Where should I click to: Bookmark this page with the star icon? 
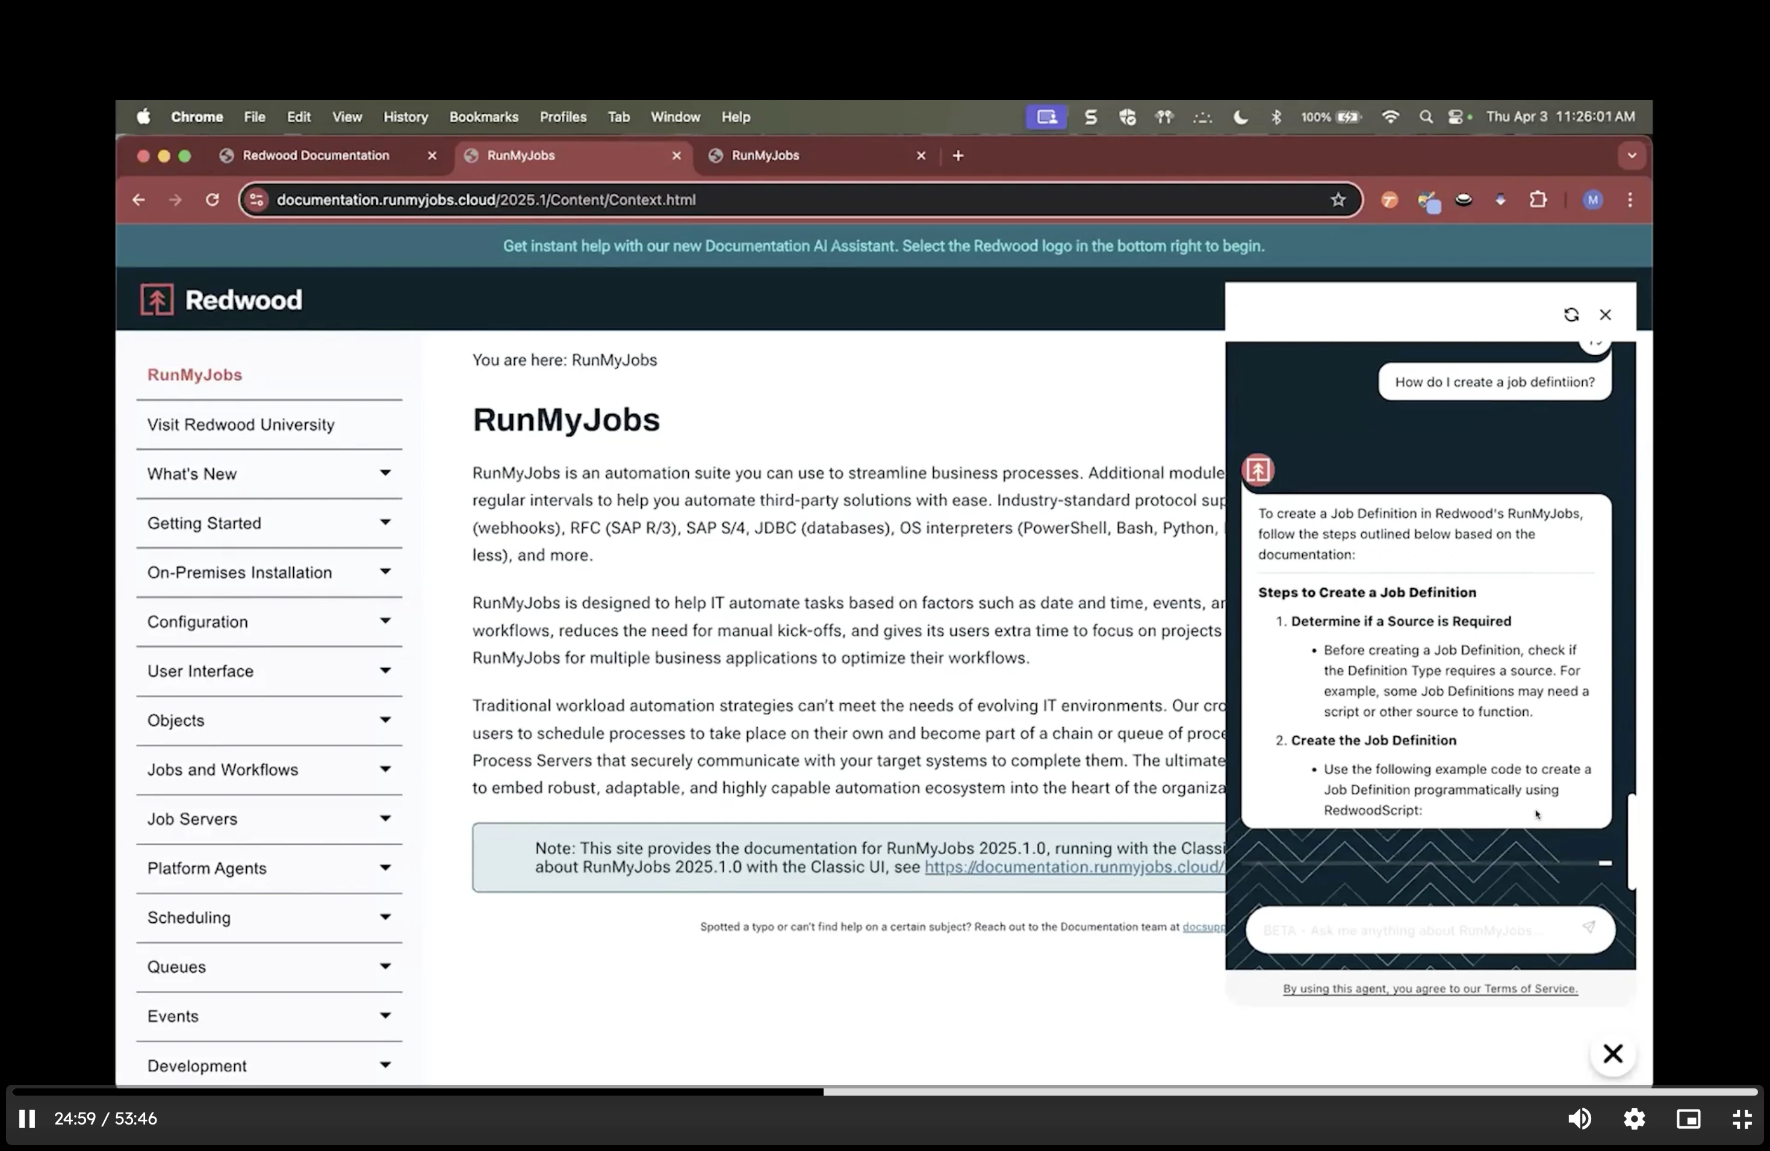tap(1338, 199)
